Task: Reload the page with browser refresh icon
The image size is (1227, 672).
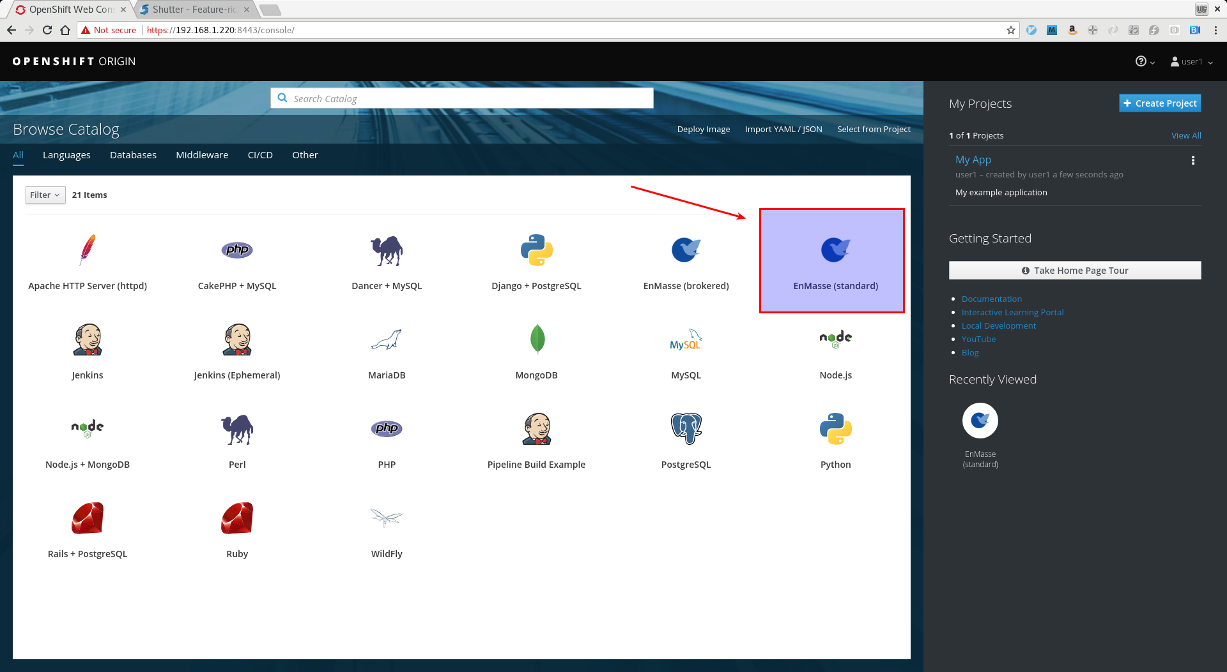Action: pos(47,30)
